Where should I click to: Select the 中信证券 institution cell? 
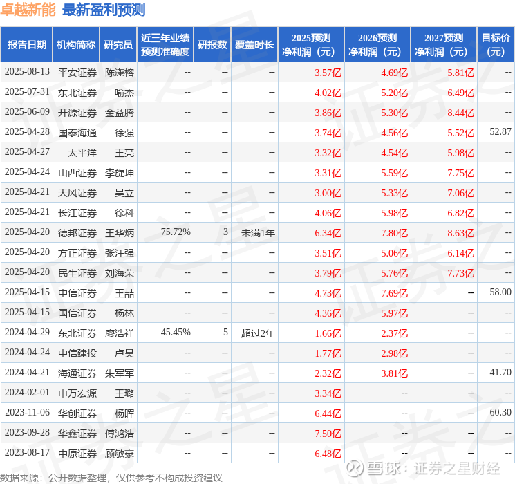(x=77, y=293)
